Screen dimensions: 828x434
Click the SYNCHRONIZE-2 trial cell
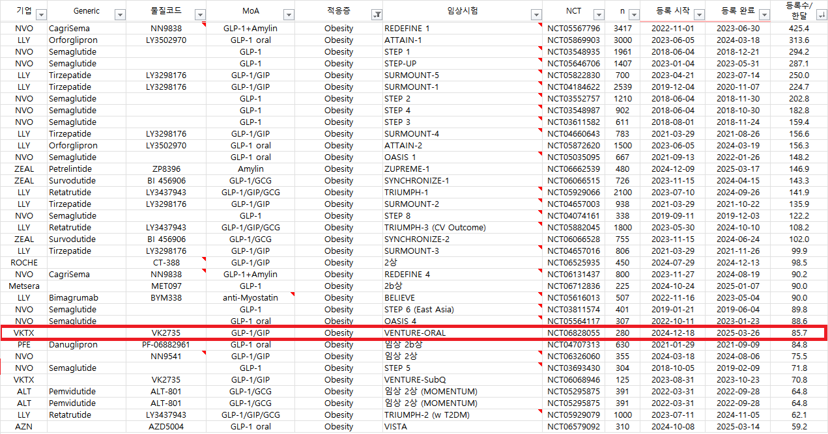(463, 239)
